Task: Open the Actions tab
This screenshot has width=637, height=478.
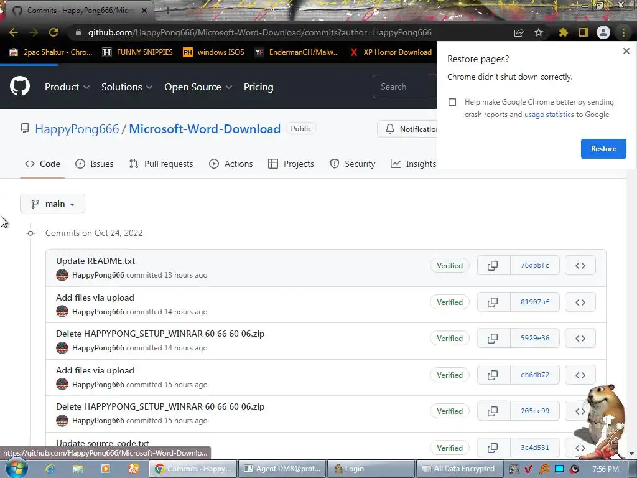Action: click(231, 164)
